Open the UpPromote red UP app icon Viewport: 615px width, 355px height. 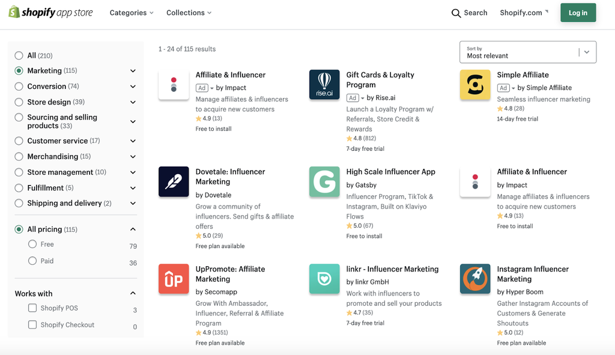[x=174, y=279]
